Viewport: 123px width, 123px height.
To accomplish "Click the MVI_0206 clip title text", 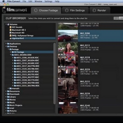I will (x=85, y=33).
